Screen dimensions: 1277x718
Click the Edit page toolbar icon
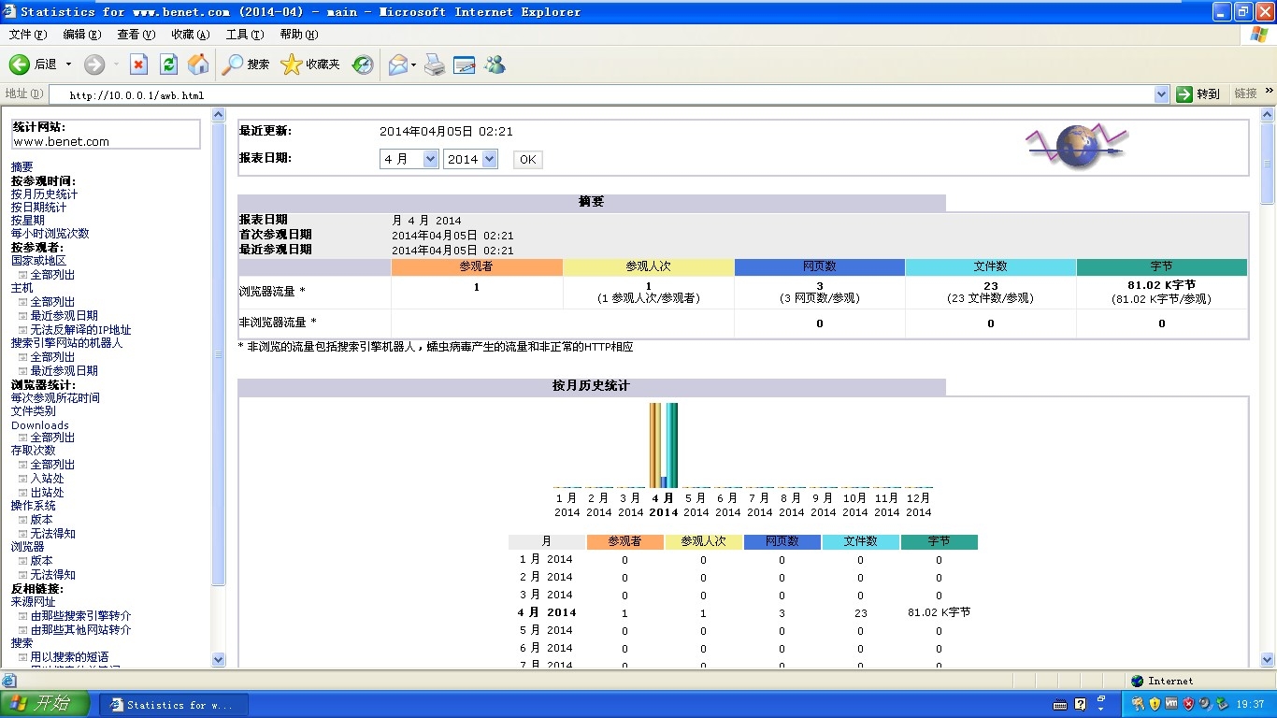pos(465,65)
